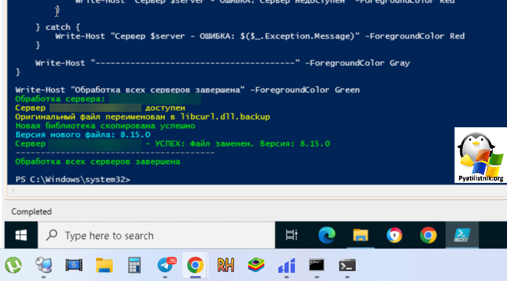Viewport: 507px width, 281px height.
Task: Open Telegram with 96 unread badge
Action: tap(165, 266)
